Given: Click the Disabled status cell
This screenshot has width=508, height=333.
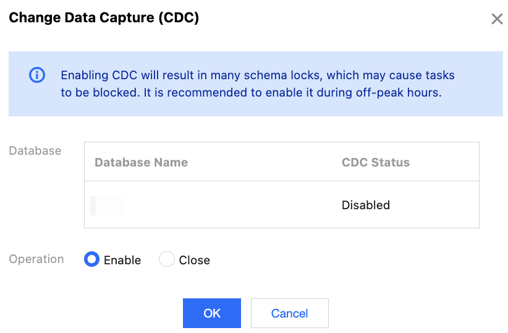Looking at the screenshot, I should pyautogui.click(x=366, y=205).
